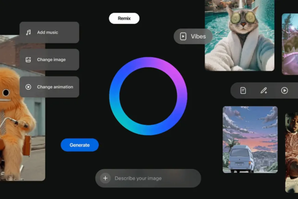The height and width of the screenshot is (199, 298).
Task: Select the pencil sparkle edit icon
Action: 264,91
